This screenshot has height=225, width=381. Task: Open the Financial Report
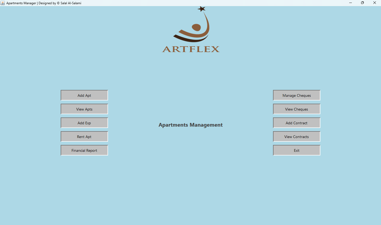(x=84, y=150)
